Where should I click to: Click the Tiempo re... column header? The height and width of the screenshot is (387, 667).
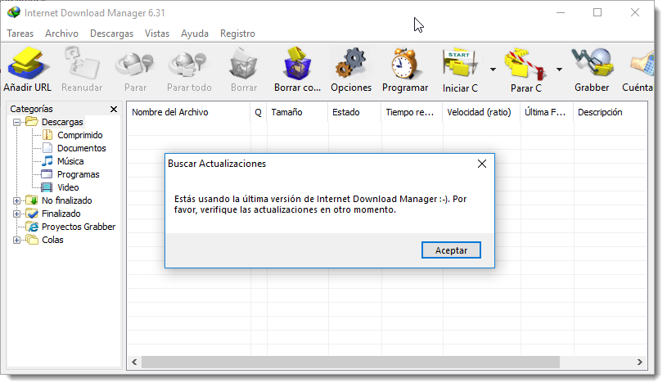[x=412, y=112]
